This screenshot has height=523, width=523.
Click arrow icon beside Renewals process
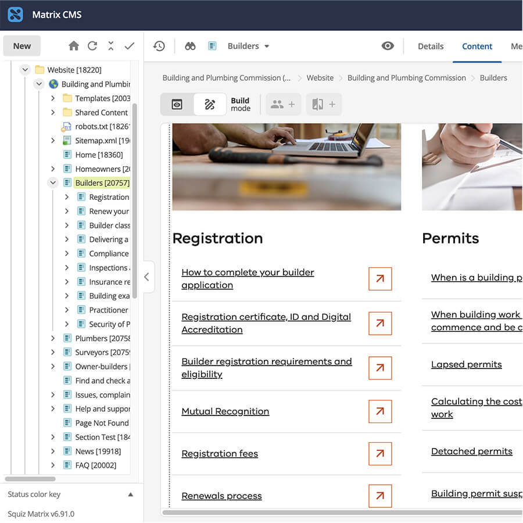pyautogui.click(x=380, y=496)
